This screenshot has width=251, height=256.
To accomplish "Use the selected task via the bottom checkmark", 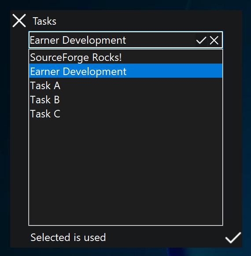I will point(233,237).
